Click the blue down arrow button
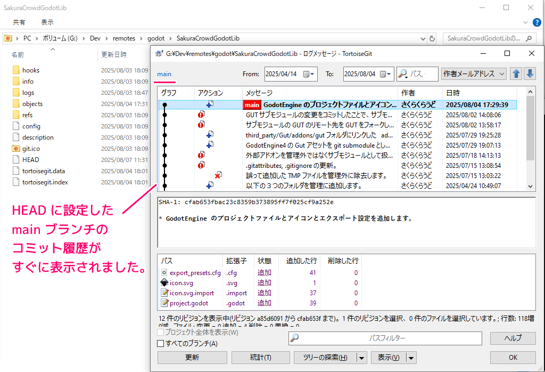 click(530, 74)
